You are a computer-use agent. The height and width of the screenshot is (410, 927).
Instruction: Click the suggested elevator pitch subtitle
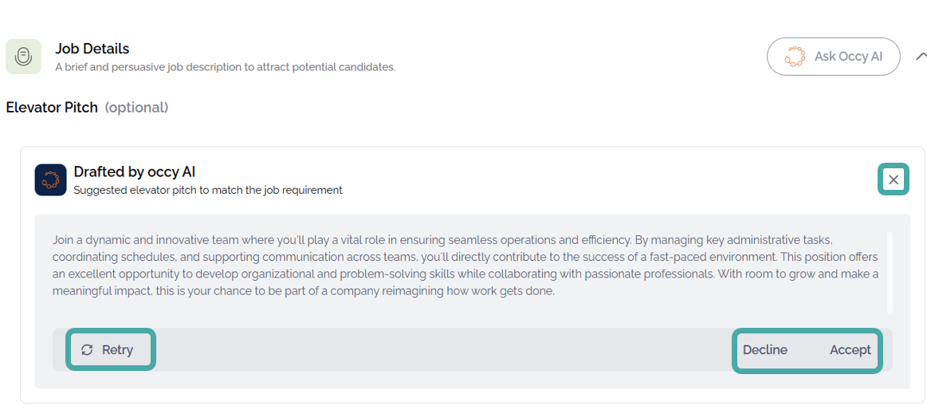pos(207,190)
